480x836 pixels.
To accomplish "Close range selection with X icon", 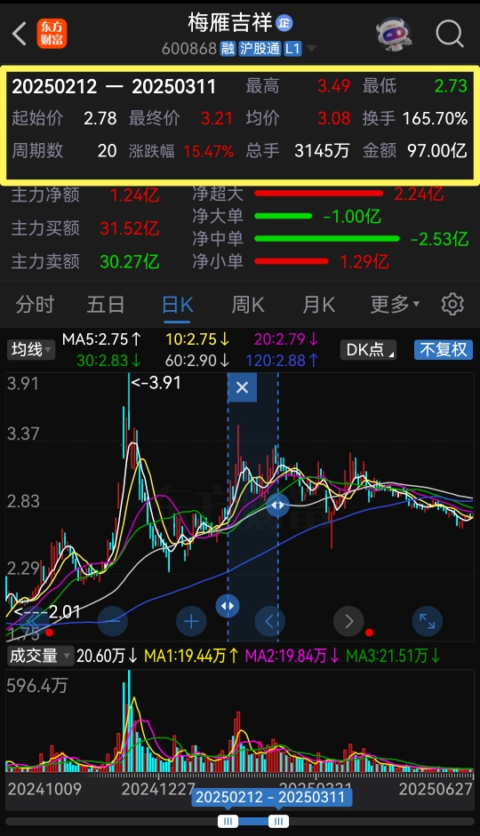I will coord(242,387).
